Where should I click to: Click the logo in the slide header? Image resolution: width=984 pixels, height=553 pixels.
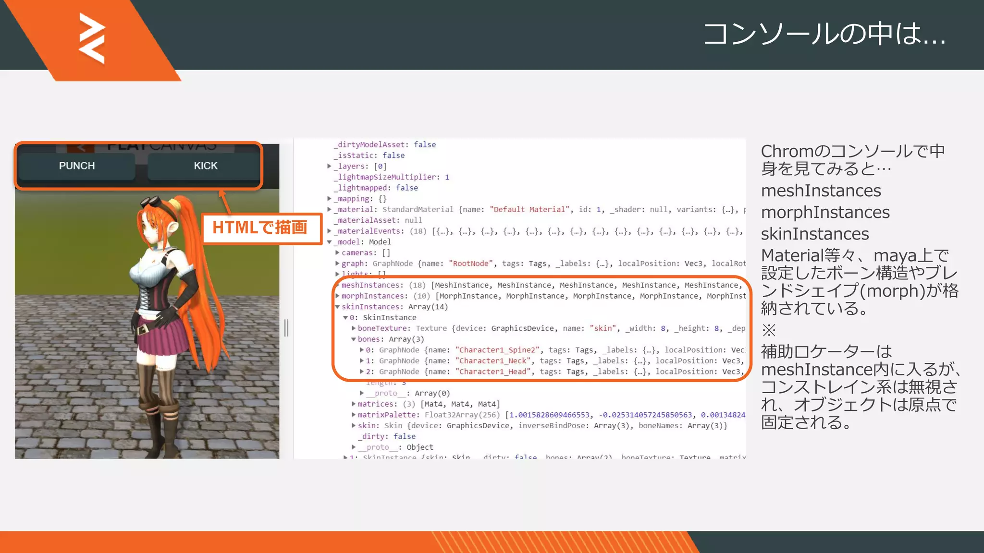pos(92,38)
